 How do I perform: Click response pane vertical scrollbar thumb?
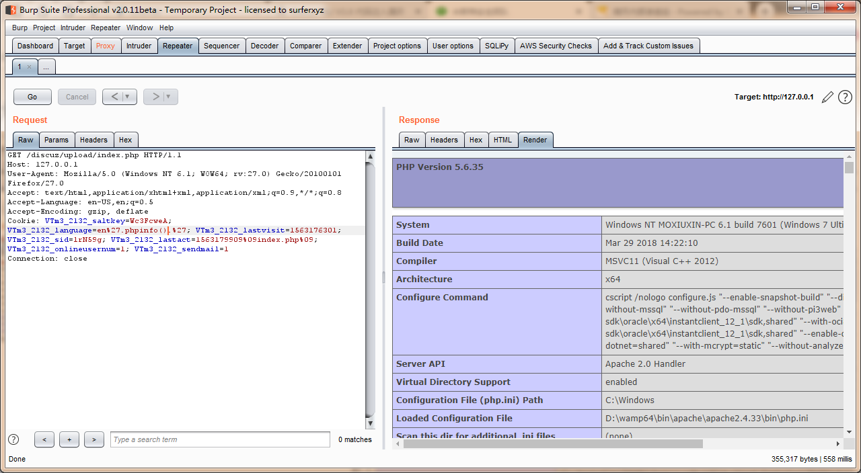tap(849, 168)
